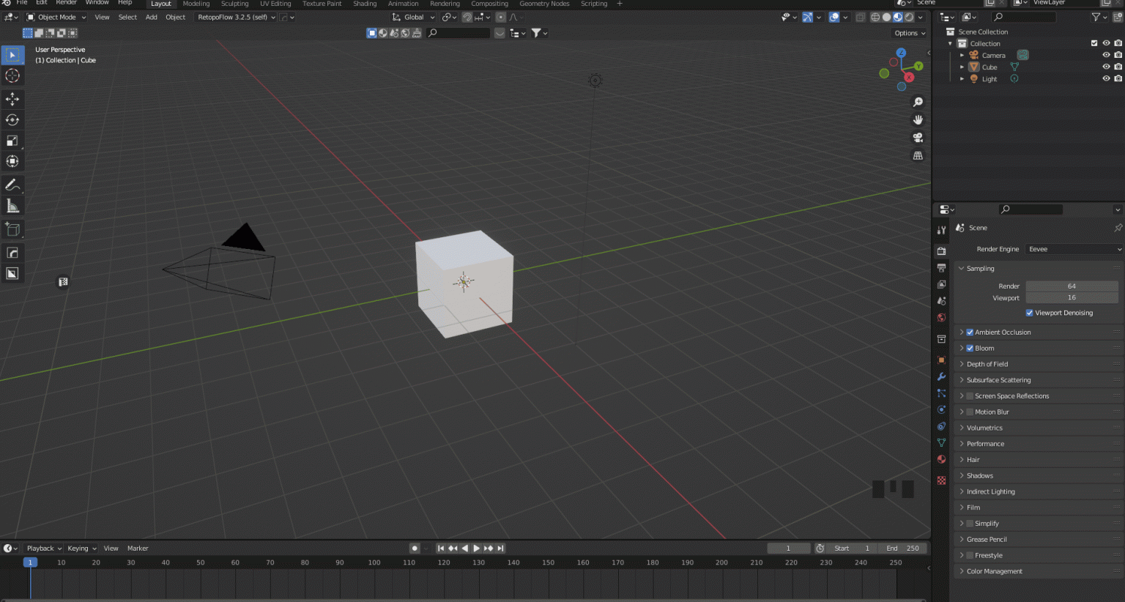Activate the Rotate tool

[12, 119]
